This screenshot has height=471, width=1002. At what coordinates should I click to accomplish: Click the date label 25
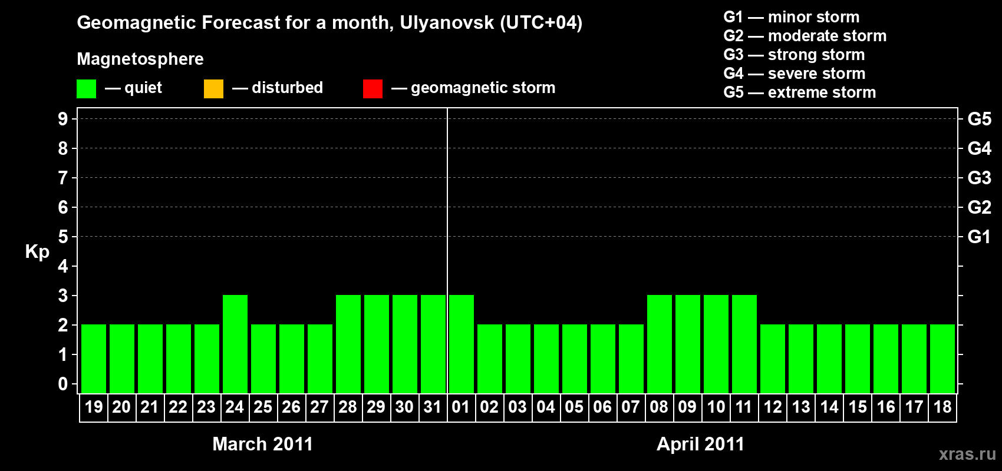click(x=263, y=407)
